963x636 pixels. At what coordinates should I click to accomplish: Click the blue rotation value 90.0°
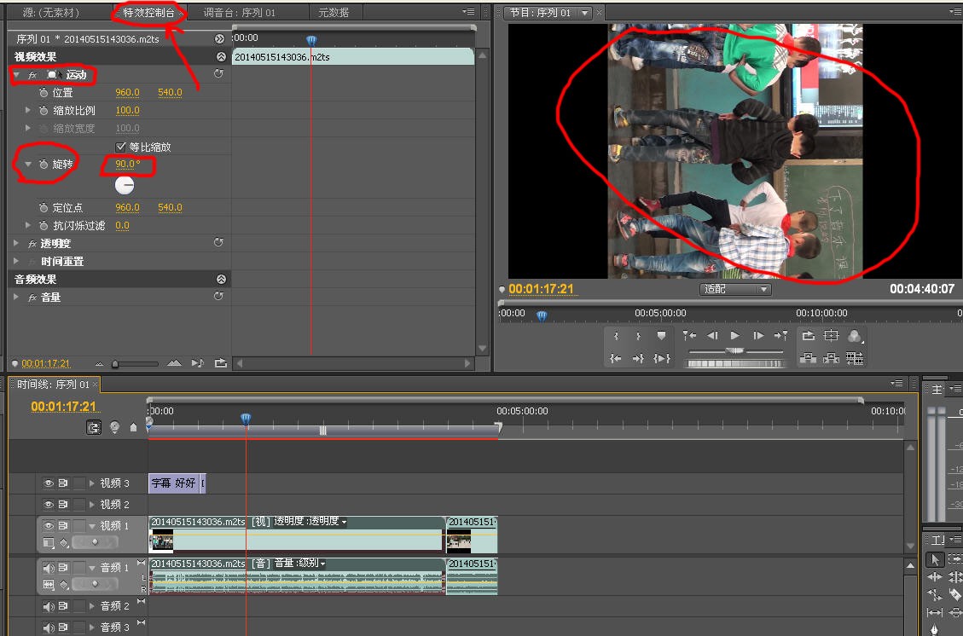(x=125, y=164)
